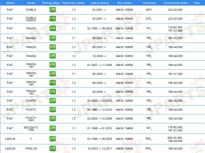Click the 44kW / 60KM cell in PUNTO VAN row
This screenshot has width=205, height=153.
124,119
